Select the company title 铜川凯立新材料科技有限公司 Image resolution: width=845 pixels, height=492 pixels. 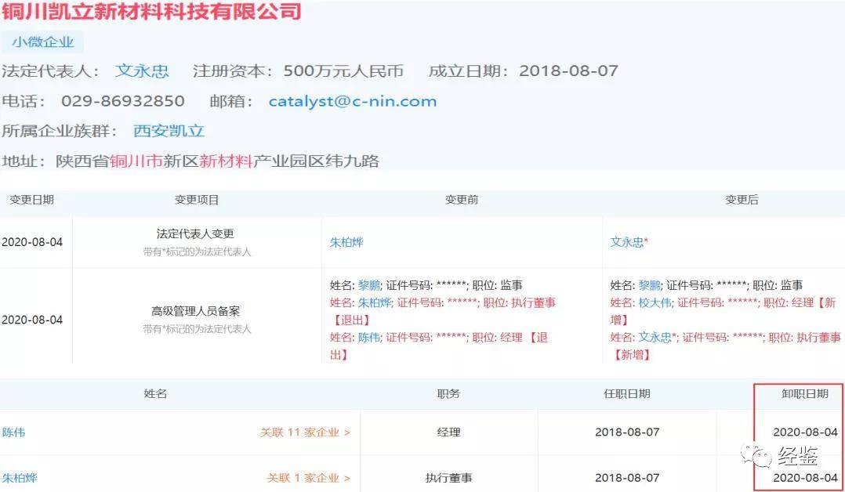click(x=151, y=11)
